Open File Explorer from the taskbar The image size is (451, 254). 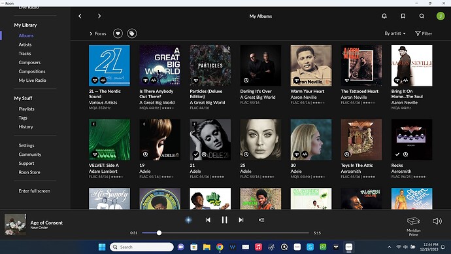tap(207, 247)
